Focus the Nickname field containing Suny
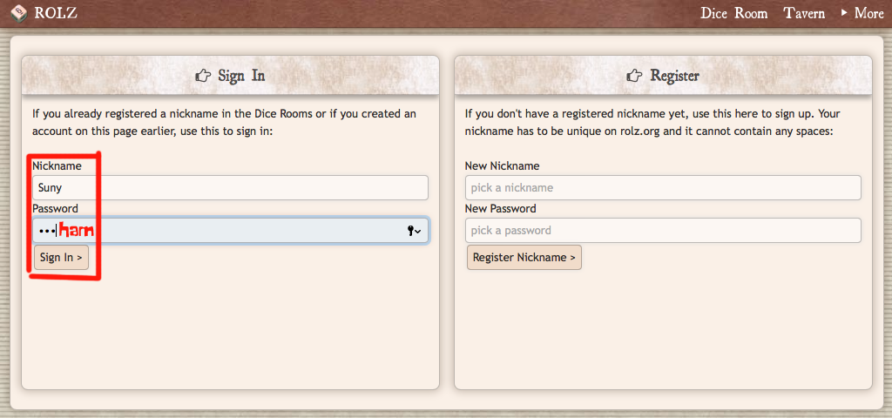892x418 pixels. (x=230, y=188)
